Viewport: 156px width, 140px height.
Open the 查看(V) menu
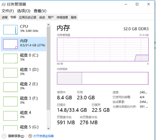(x=40, y=11)
